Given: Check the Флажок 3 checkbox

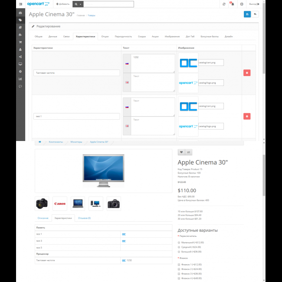Looking at the screenshot, I should [x=179, y=274].
